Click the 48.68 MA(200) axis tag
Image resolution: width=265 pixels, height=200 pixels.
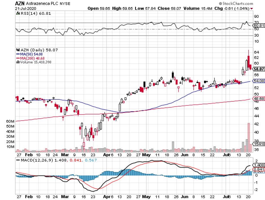(x=258, y=99)
